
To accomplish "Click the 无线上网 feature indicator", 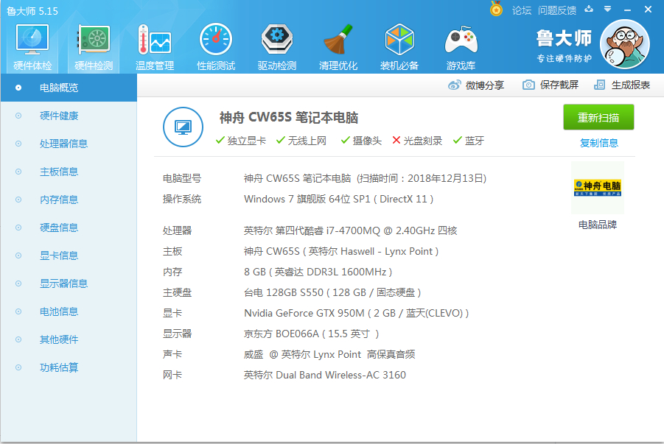I will click(301, 141).
